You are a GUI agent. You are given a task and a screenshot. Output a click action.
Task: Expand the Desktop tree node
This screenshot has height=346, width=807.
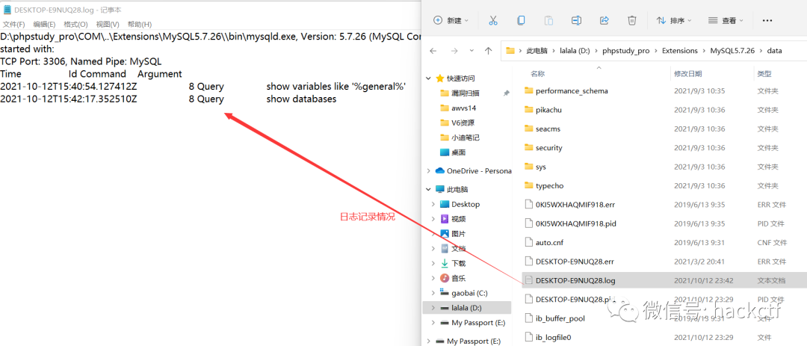(x=433, y=205)
